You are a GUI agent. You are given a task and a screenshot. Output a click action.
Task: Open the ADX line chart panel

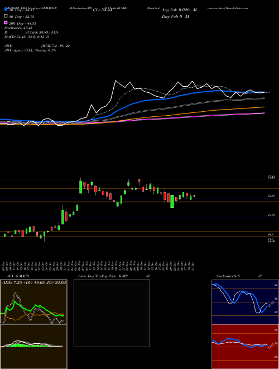[x=33, y=302]
